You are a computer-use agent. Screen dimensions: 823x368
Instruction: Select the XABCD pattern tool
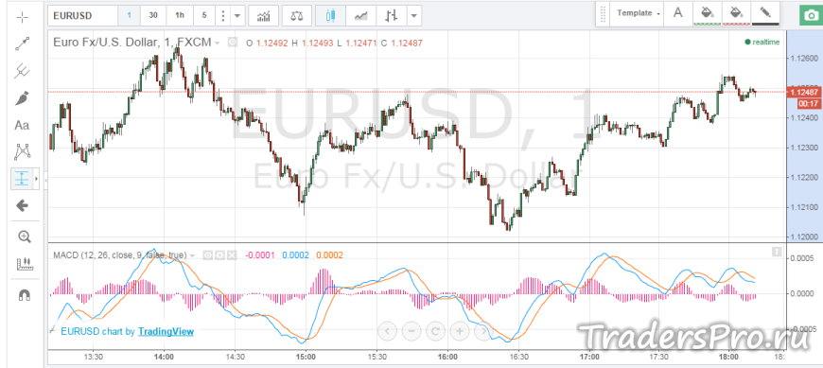pyautogui.click(x=22, y=151)
